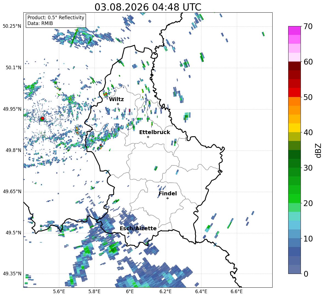Click the Ettelbruck station cross marker
Screen dimensions: 325x297
[148, 137]
